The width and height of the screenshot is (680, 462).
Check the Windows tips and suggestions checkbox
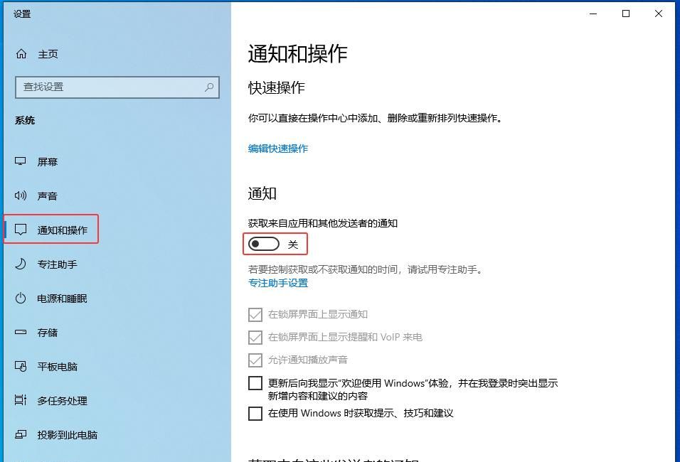[255, 413]
